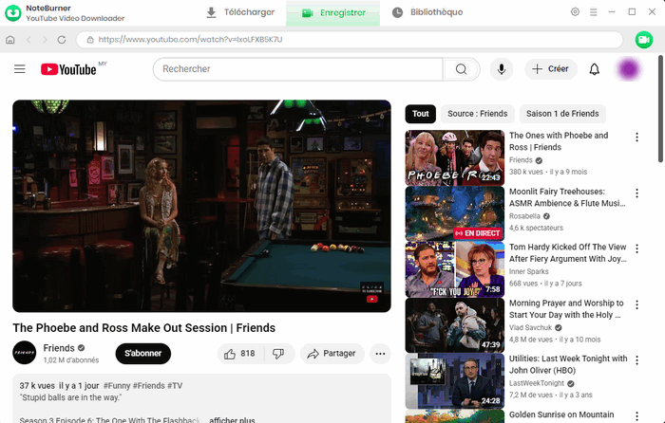Switch to the Télécharger tab

pos(240,12)
